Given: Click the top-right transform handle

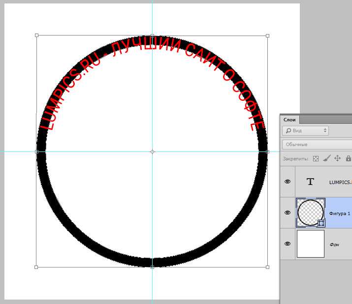Looking at the screenshot, I should [x=267, y=36].
